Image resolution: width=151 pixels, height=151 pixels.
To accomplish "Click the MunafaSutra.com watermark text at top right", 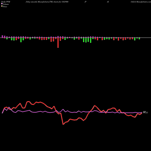I will coord(143,2).
